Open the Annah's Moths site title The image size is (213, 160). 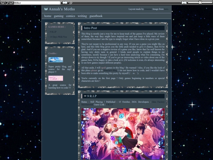point(62,9)
